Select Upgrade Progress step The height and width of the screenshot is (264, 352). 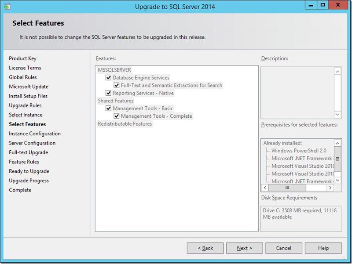(29, 181)
